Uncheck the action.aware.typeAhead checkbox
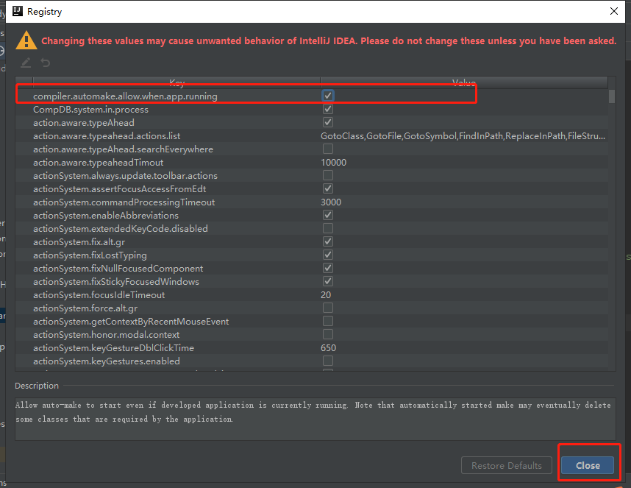 click(x=328, y=122)
